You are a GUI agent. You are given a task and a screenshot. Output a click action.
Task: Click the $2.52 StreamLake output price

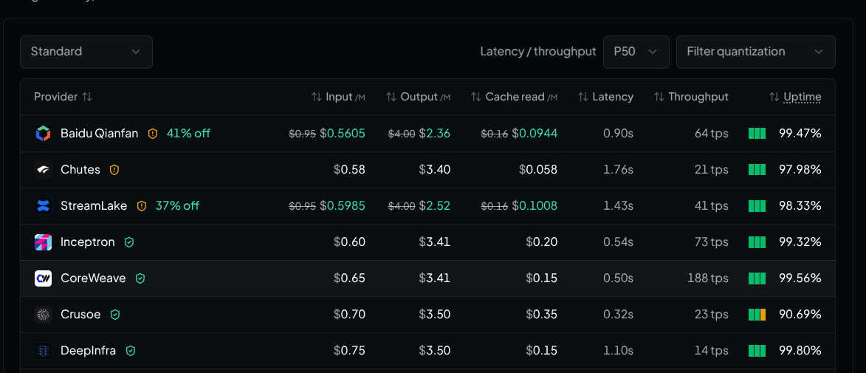(x=435, y=206)
